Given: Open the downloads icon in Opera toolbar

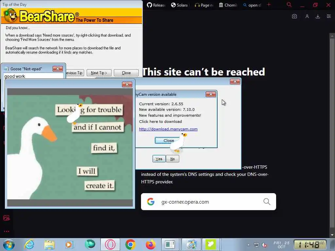Looking at the screenshot, I should (318, 16).
